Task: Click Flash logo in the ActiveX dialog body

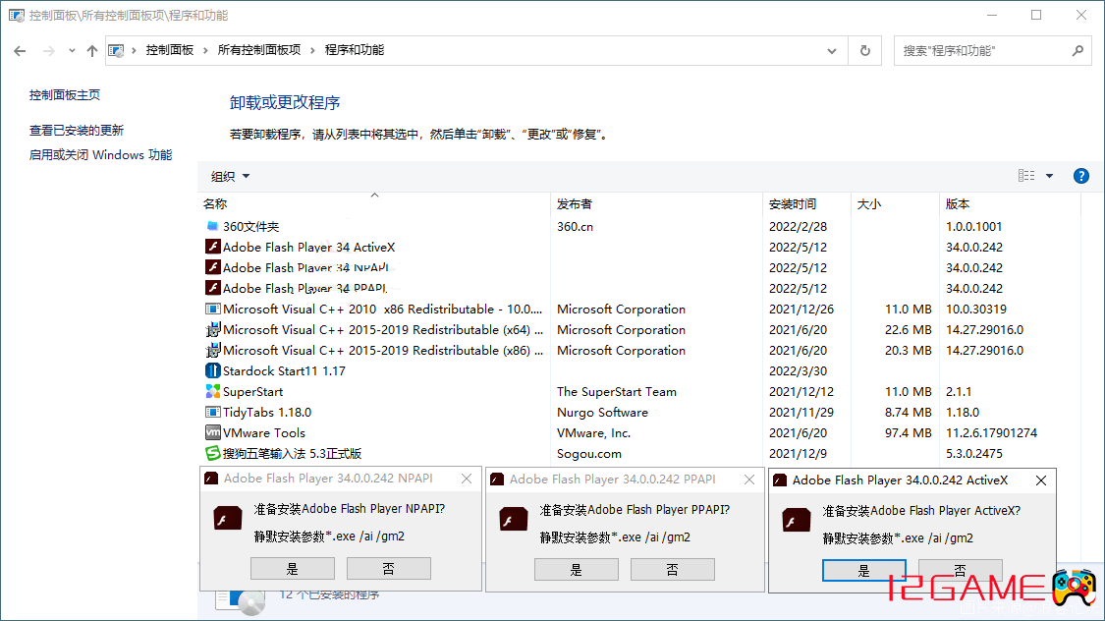Action: tap(797, 522)
